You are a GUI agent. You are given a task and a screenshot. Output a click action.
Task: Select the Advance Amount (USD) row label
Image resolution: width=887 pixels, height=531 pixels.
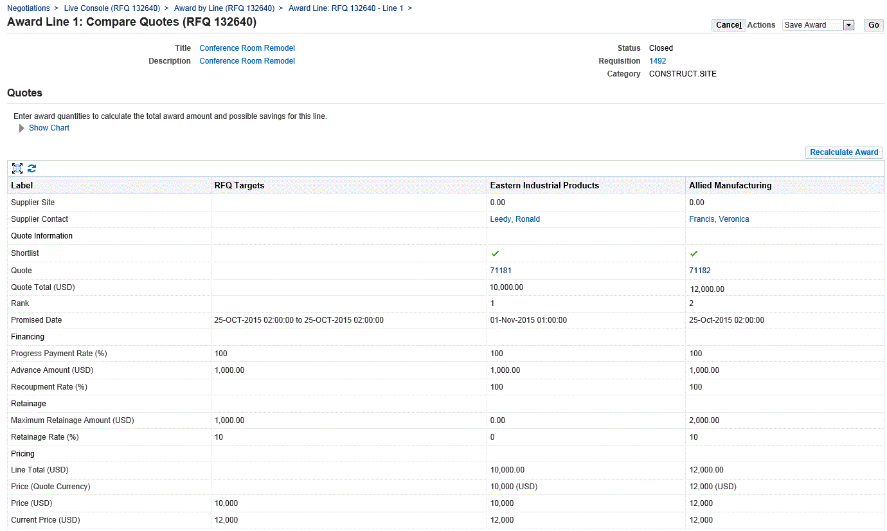pyautogui.click(x=52, y=370)
